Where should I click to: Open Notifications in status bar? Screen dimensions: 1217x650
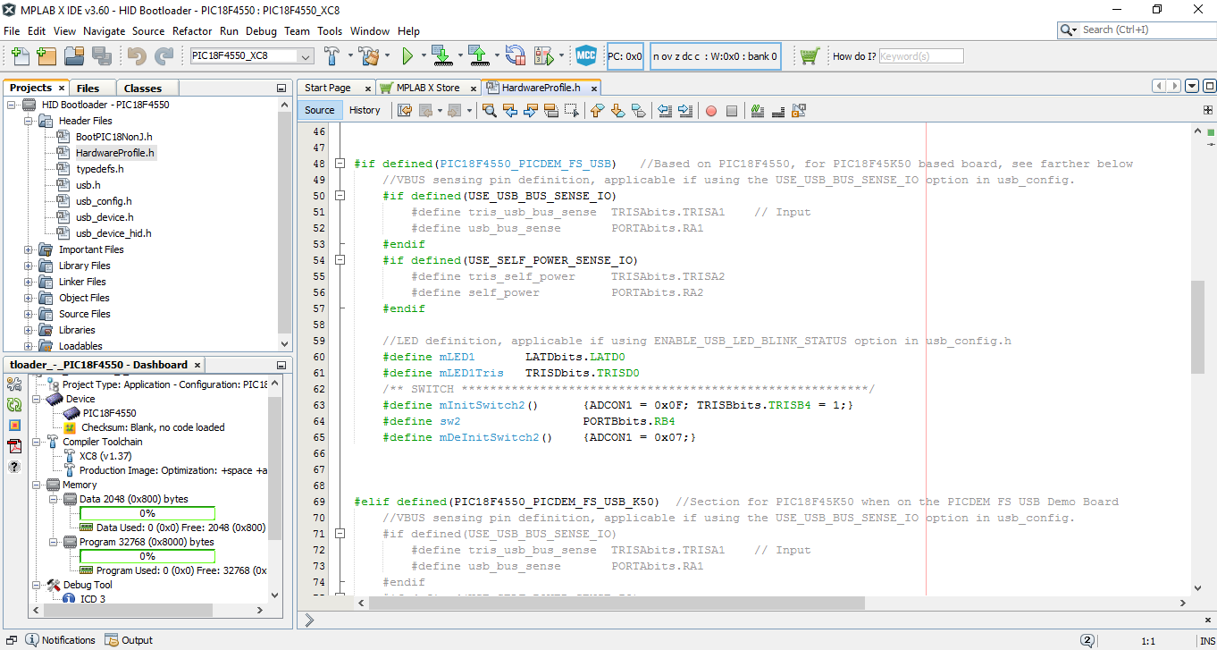[61, 640]
